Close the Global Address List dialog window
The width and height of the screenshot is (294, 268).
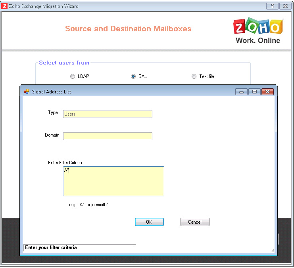[267, 91]
